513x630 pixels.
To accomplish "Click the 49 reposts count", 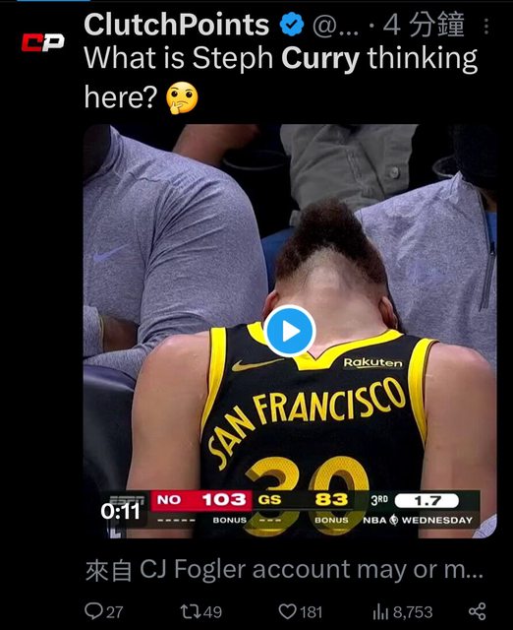I will click(212, 612).
